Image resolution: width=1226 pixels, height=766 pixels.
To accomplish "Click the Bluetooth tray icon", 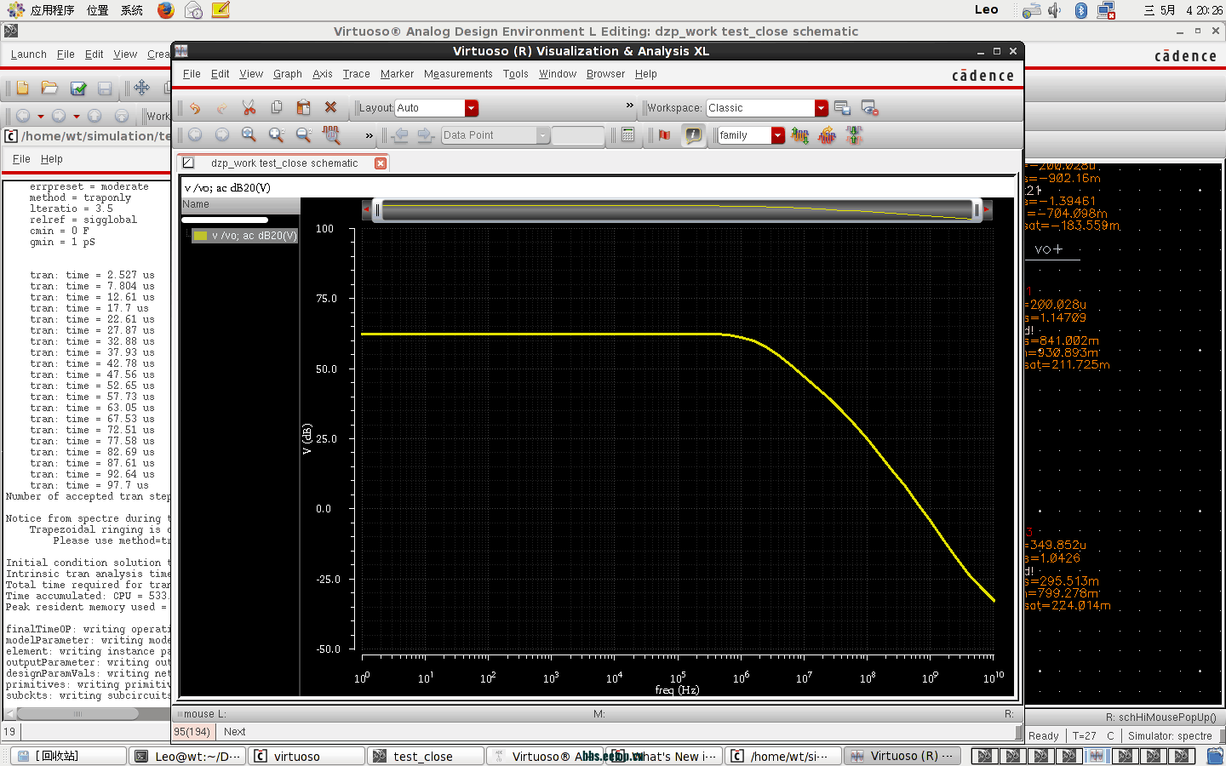I will click(x=1081, y=10).
